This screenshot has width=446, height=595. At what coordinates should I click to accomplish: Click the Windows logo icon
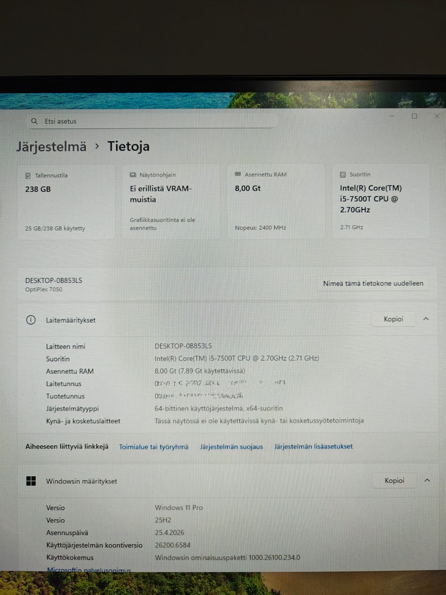[x=31, y=481]
